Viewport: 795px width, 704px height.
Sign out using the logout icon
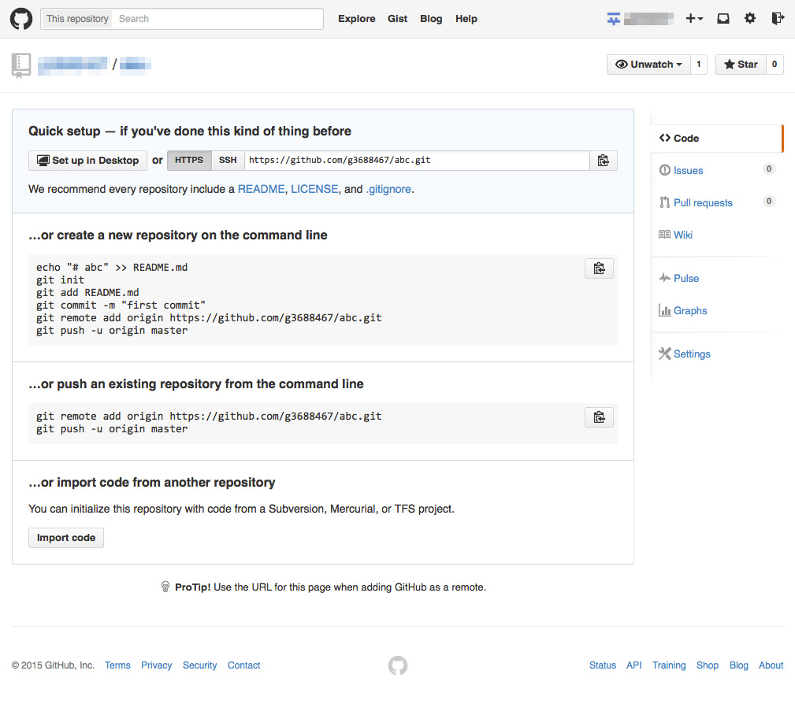coord(777,17)
